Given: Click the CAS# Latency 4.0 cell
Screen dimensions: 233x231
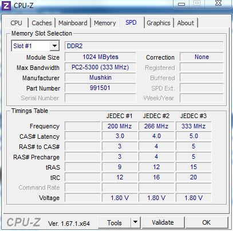Looking at the screenshot, I should point(156,136).
